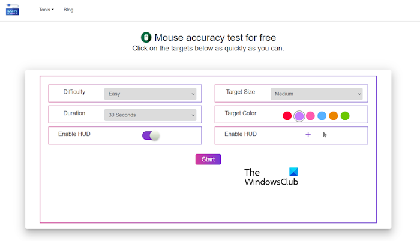The image size is (420, 241).
Task: Pick the purple target color
Action: point(299,116)
